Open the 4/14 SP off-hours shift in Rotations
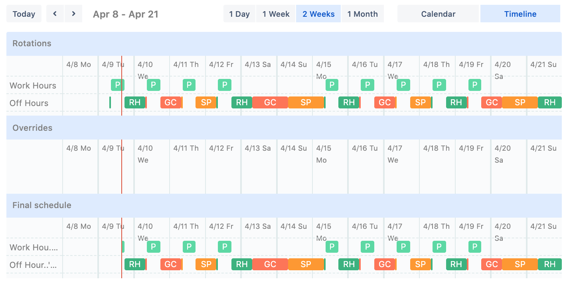This screenshot has width=569, height=291. (306, 102)
